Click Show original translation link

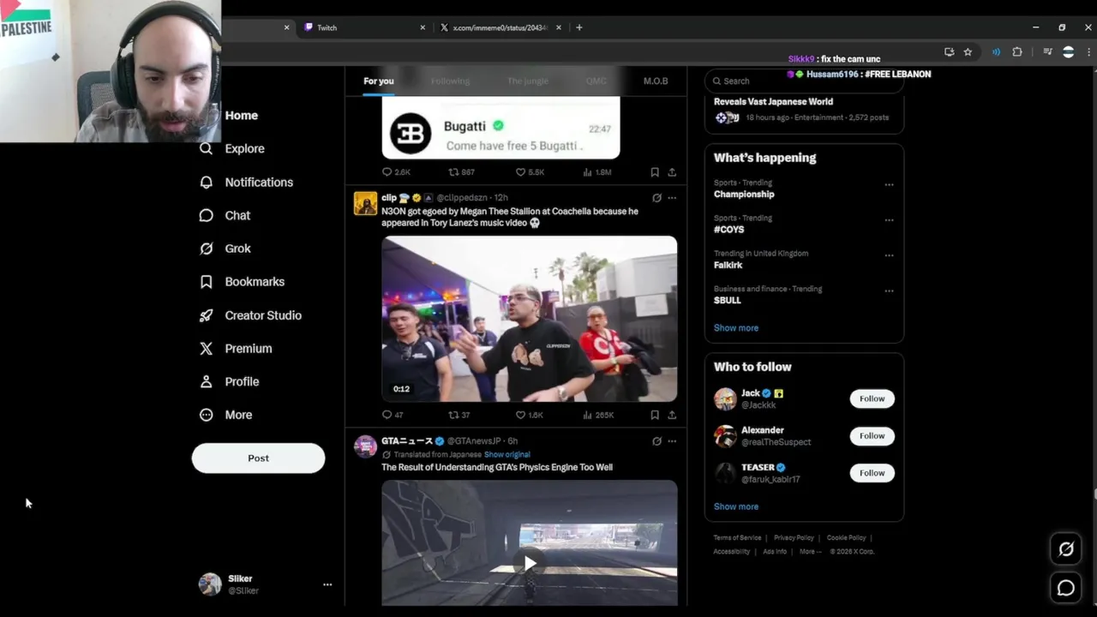(x=507, y=454)
